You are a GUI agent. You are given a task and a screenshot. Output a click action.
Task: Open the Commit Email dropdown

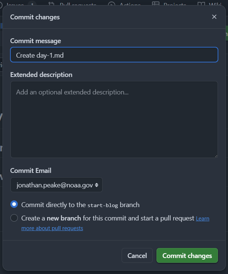tap(56, 185)
